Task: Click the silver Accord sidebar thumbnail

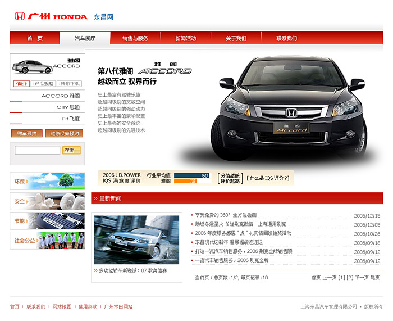Action: click(33, 67)
